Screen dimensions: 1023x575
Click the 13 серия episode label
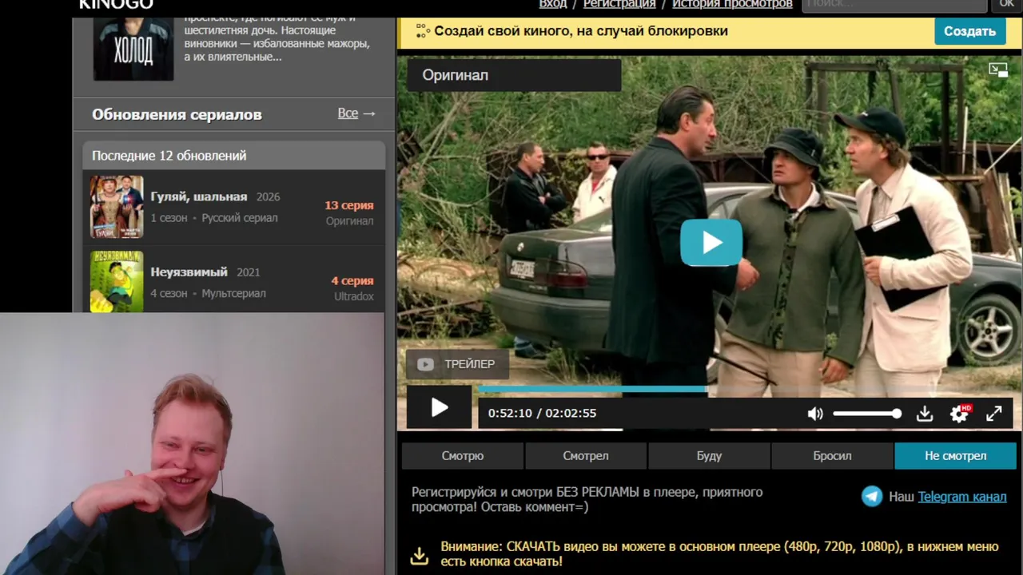coord(349,205)
